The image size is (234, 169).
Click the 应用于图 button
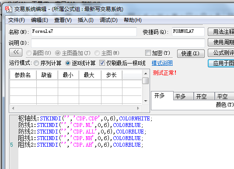click(x=221, y=63)
